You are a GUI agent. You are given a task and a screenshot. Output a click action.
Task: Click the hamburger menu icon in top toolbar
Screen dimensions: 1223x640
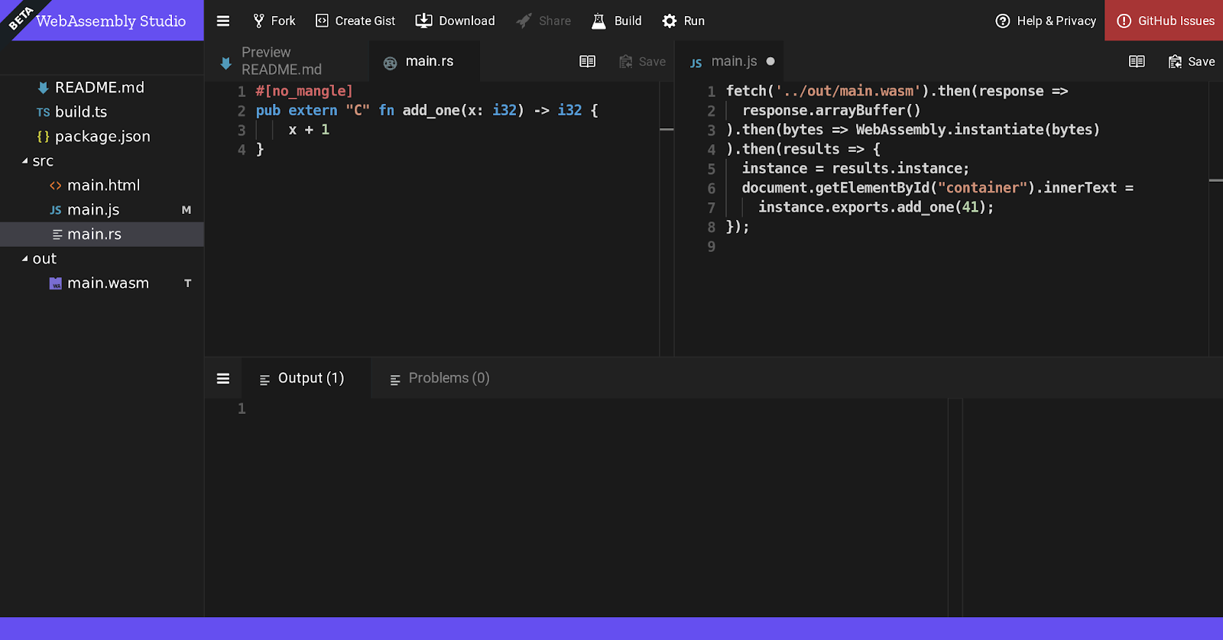[x=223, y=21]
